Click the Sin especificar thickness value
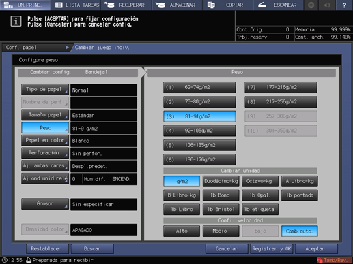 (104, 204)
